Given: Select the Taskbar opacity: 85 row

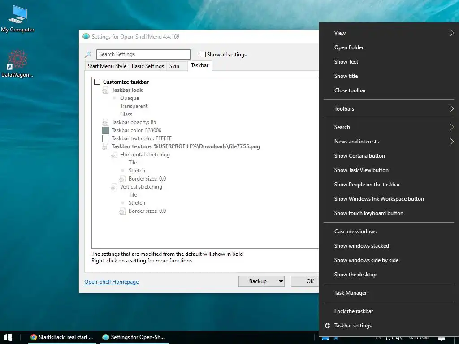Looking at the screenshot, I should pos(134,122).
